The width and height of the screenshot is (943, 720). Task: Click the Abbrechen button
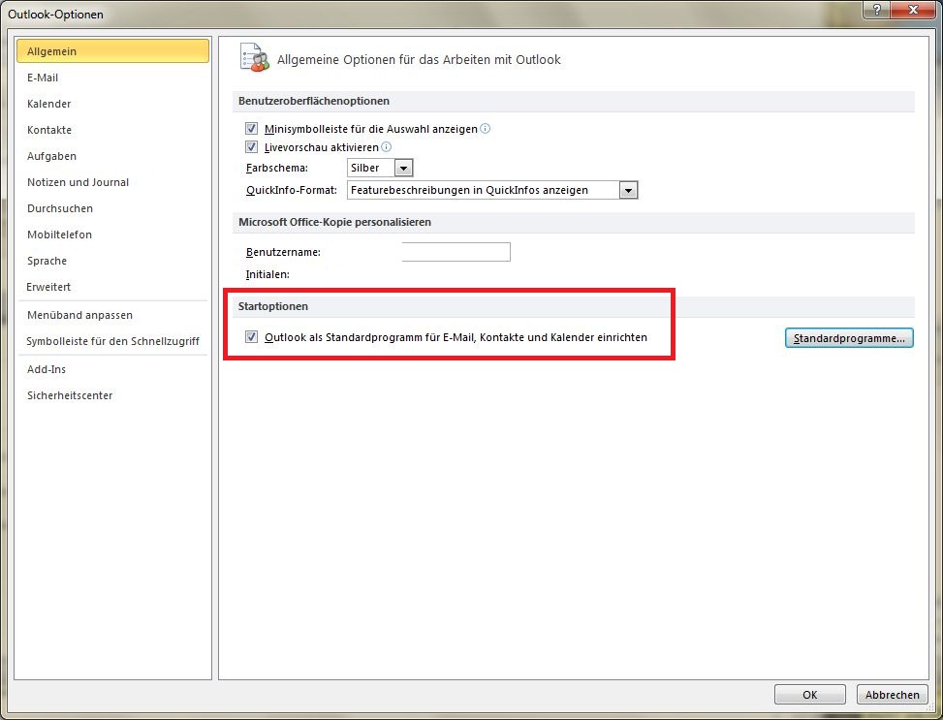click(x=892, y=694)
